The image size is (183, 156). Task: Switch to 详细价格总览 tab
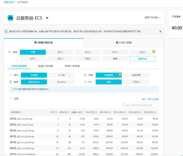pyautogui.click(x=44, y=42)
